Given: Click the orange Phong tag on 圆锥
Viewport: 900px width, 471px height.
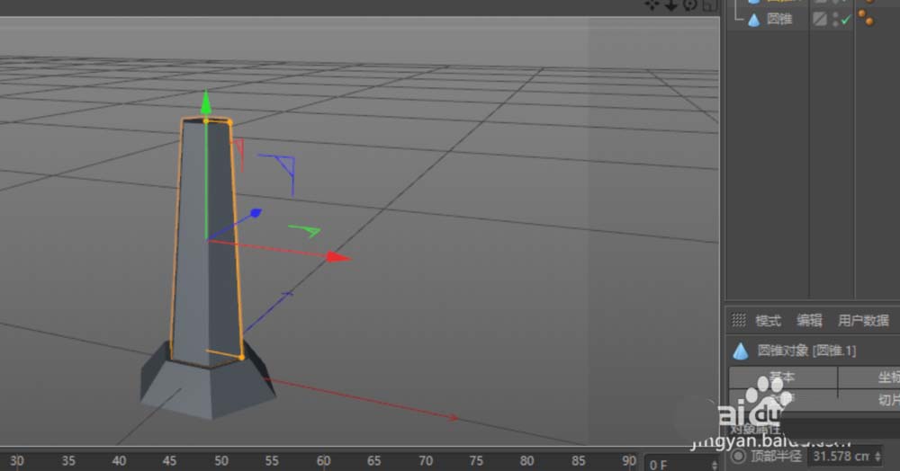Looking at the screenshot, I should pyautogui.click(x=866, y=18).
